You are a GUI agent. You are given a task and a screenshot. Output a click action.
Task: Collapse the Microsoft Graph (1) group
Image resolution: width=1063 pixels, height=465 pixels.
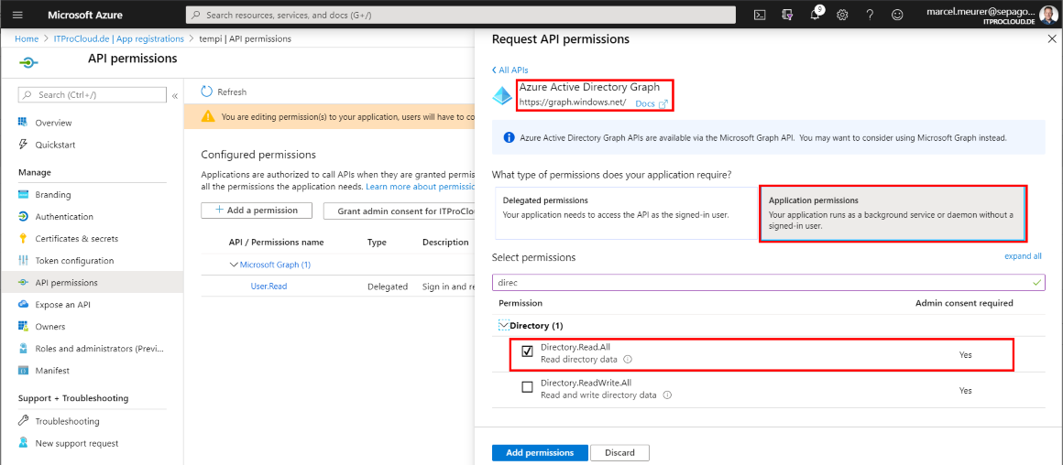234,265
